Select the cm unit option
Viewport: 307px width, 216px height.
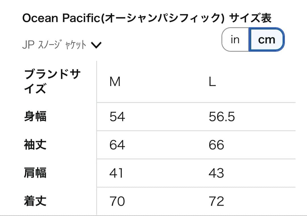pyautogui.click(x=267, y=40)
